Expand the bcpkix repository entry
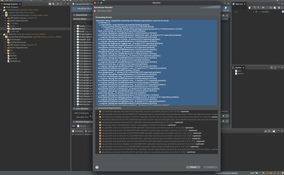284x175 pixels. coord(75,26)
